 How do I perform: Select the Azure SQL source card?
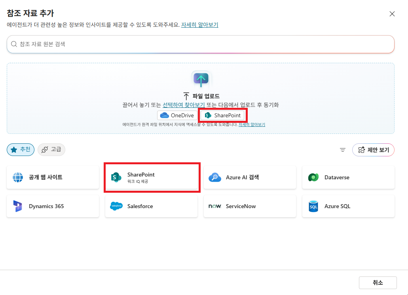click(x=348, y=206)
